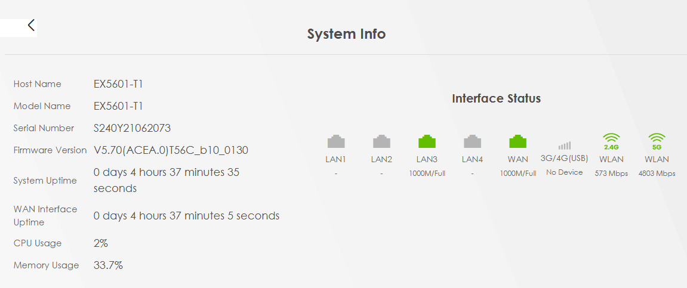The height and width of the screenshot is (288, 687).
Task: Click the serial number S240Y21062073
Action: (x=132, y=128)
